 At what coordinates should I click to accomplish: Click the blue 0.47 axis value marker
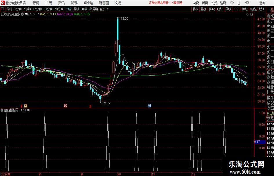tap(260, 142)
